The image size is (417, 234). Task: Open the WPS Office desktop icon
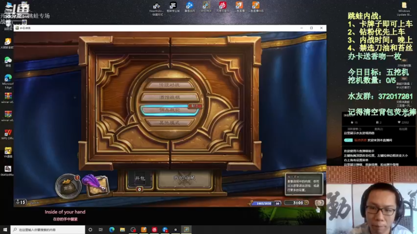coord(7,134)
